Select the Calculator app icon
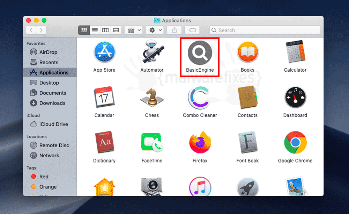This screenshot has height=214, width=349. [x=295, y=52]
